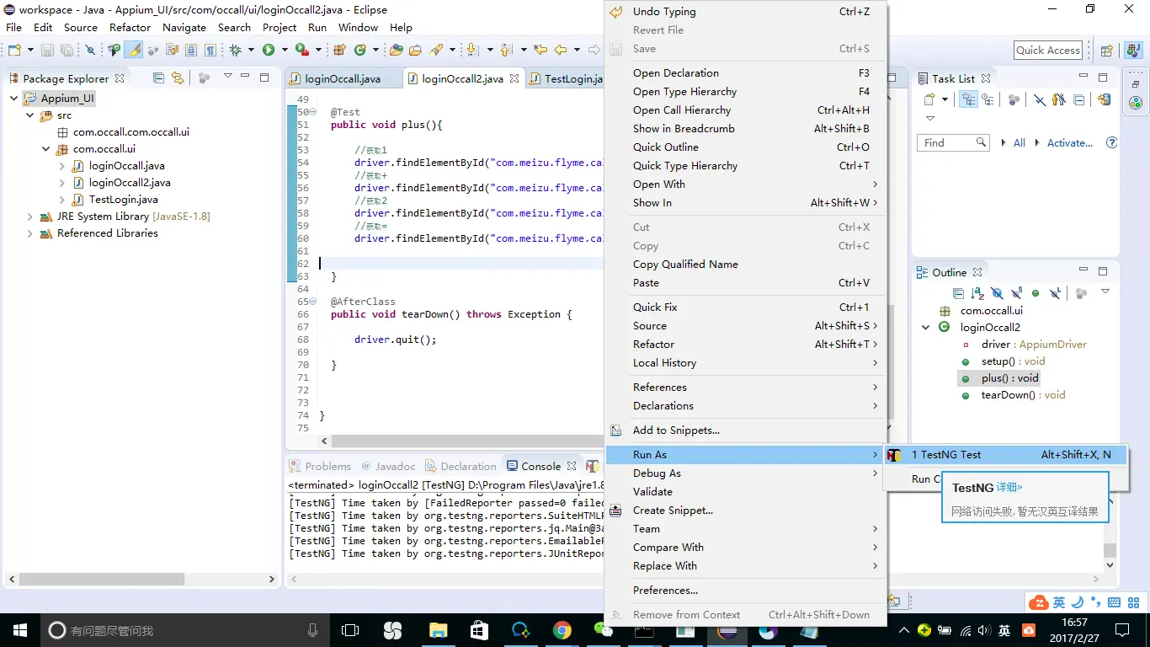Image resolution: width=1150 pixels, height=647 pixels.
Task: Click the Debug bug toolbar icon
Action: click(235, 51)
